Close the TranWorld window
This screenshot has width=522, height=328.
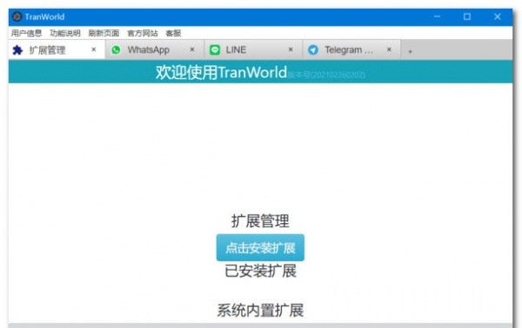click(x=498, y=16)
